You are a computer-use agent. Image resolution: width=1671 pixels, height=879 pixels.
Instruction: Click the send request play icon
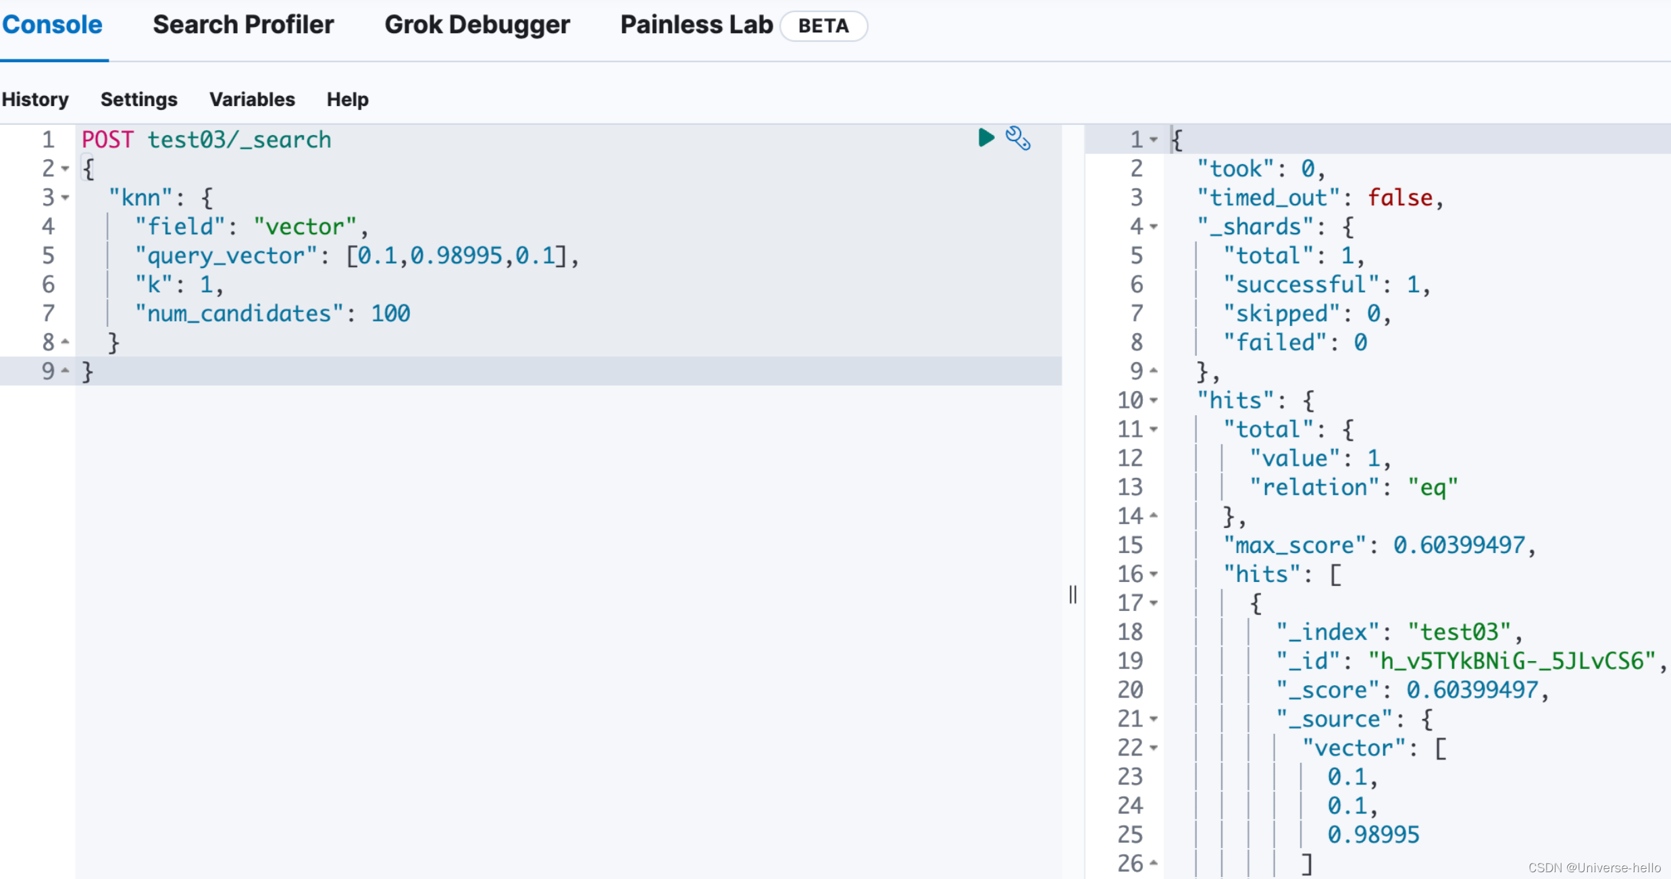(x=985, y=138)
